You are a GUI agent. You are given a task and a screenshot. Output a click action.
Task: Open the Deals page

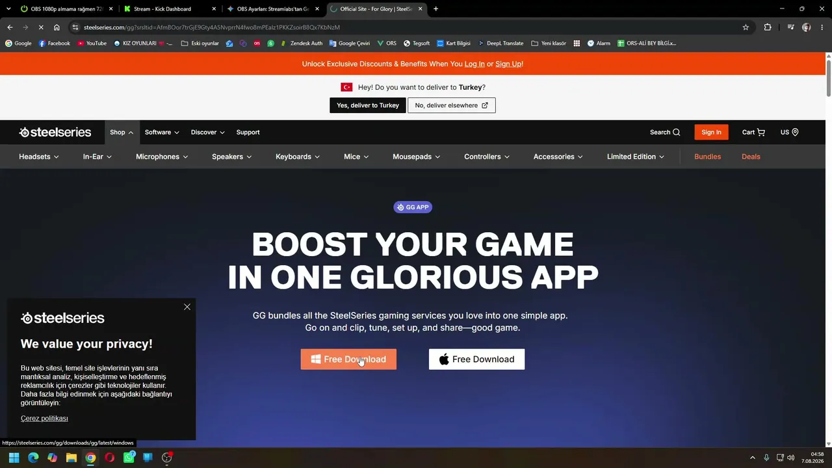[751, 157]
